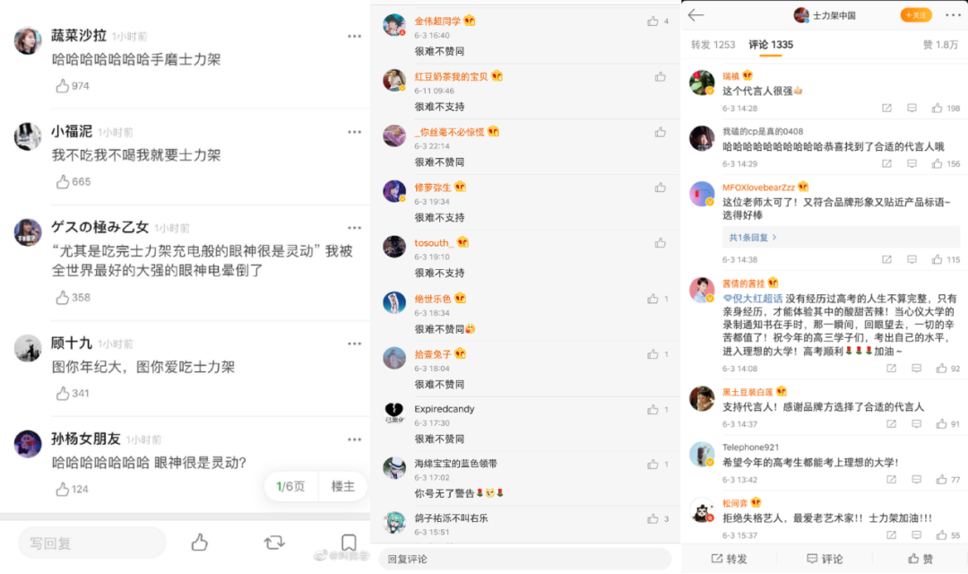Toggle like on 顾十九's comment

pos(63,394)
